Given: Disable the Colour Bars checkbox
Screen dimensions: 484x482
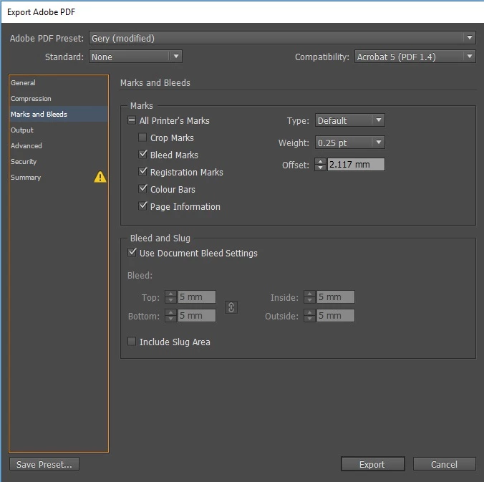Looking at the screenshot, I should pyautogui.click(x=142, y=188).
